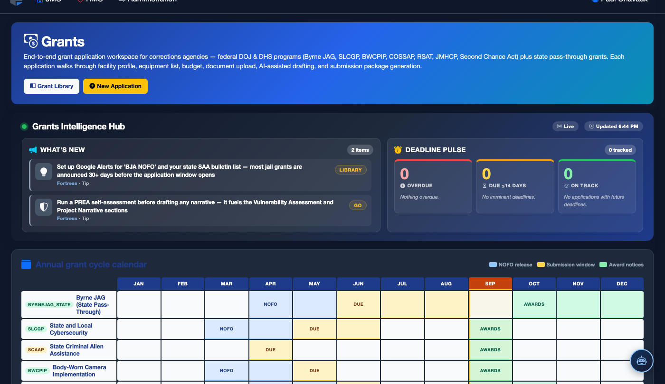Select the DEC month header
Screen dimensions: 665x384
[622, 283]
